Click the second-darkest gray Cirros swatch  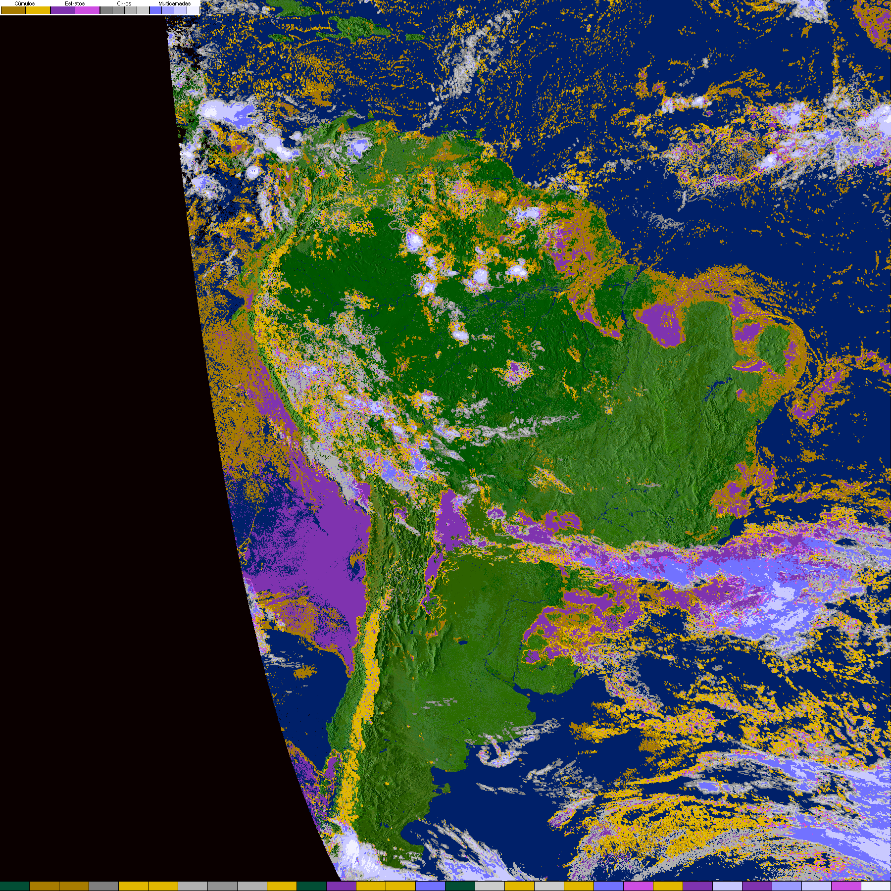[x=118, y=10]
